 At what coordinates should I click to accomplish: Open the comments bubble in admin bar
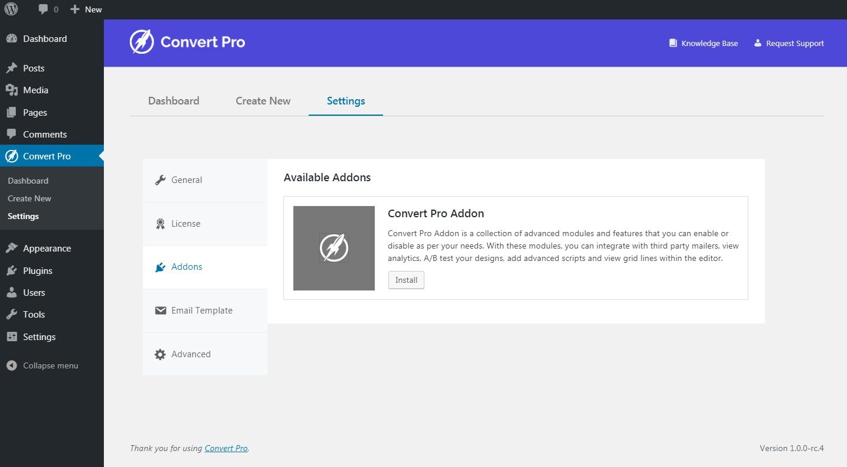click(x=48, y=9)
